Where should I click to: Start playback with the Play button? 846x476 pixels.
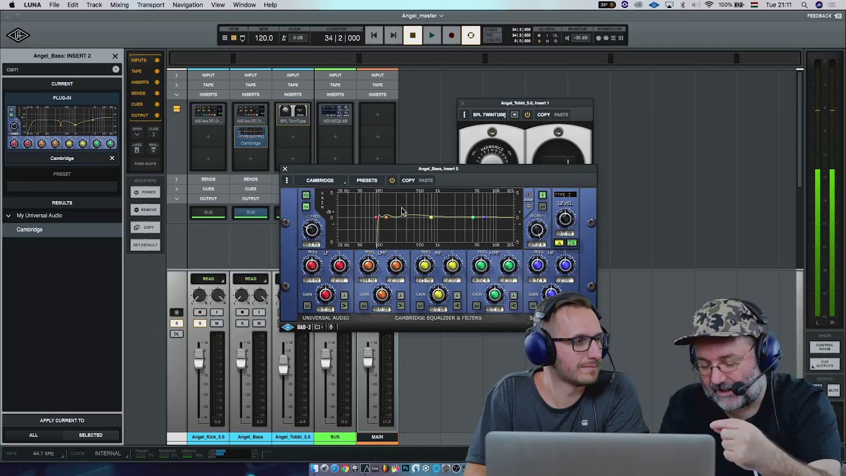click(x=432, y=36)
